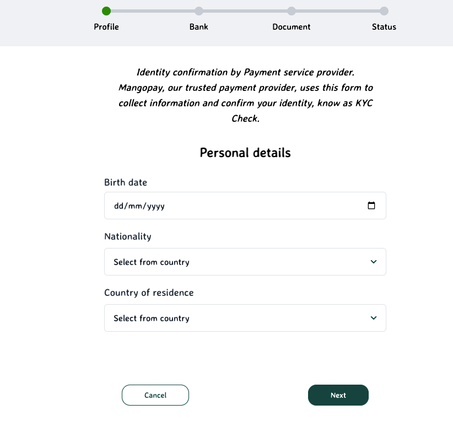Click the Nationality chevron arrow
The image size is (453, 421).
[374, 262]
